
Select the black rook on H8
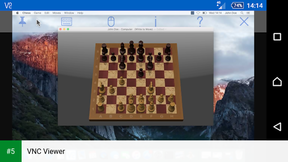pos(168,49)
